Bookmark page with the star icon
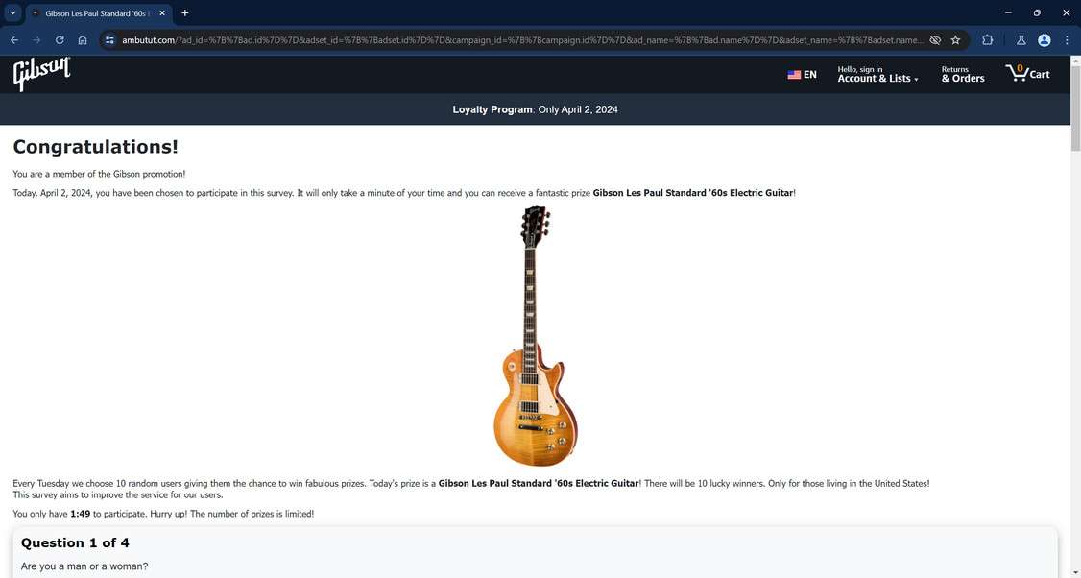The height and width of the screenshot is (578, 1081). pos(955,40)
